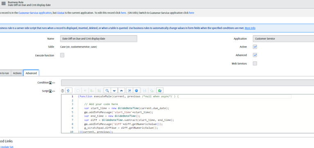
Task: Open the hamburger navigation menu
Action: (3, 3)
